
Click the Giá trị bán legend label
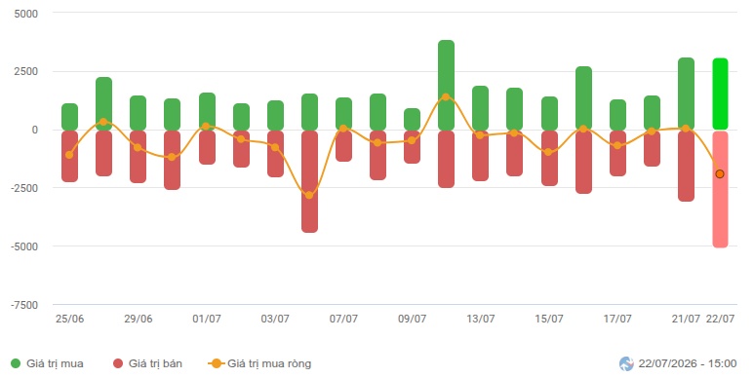click(155, 363)
